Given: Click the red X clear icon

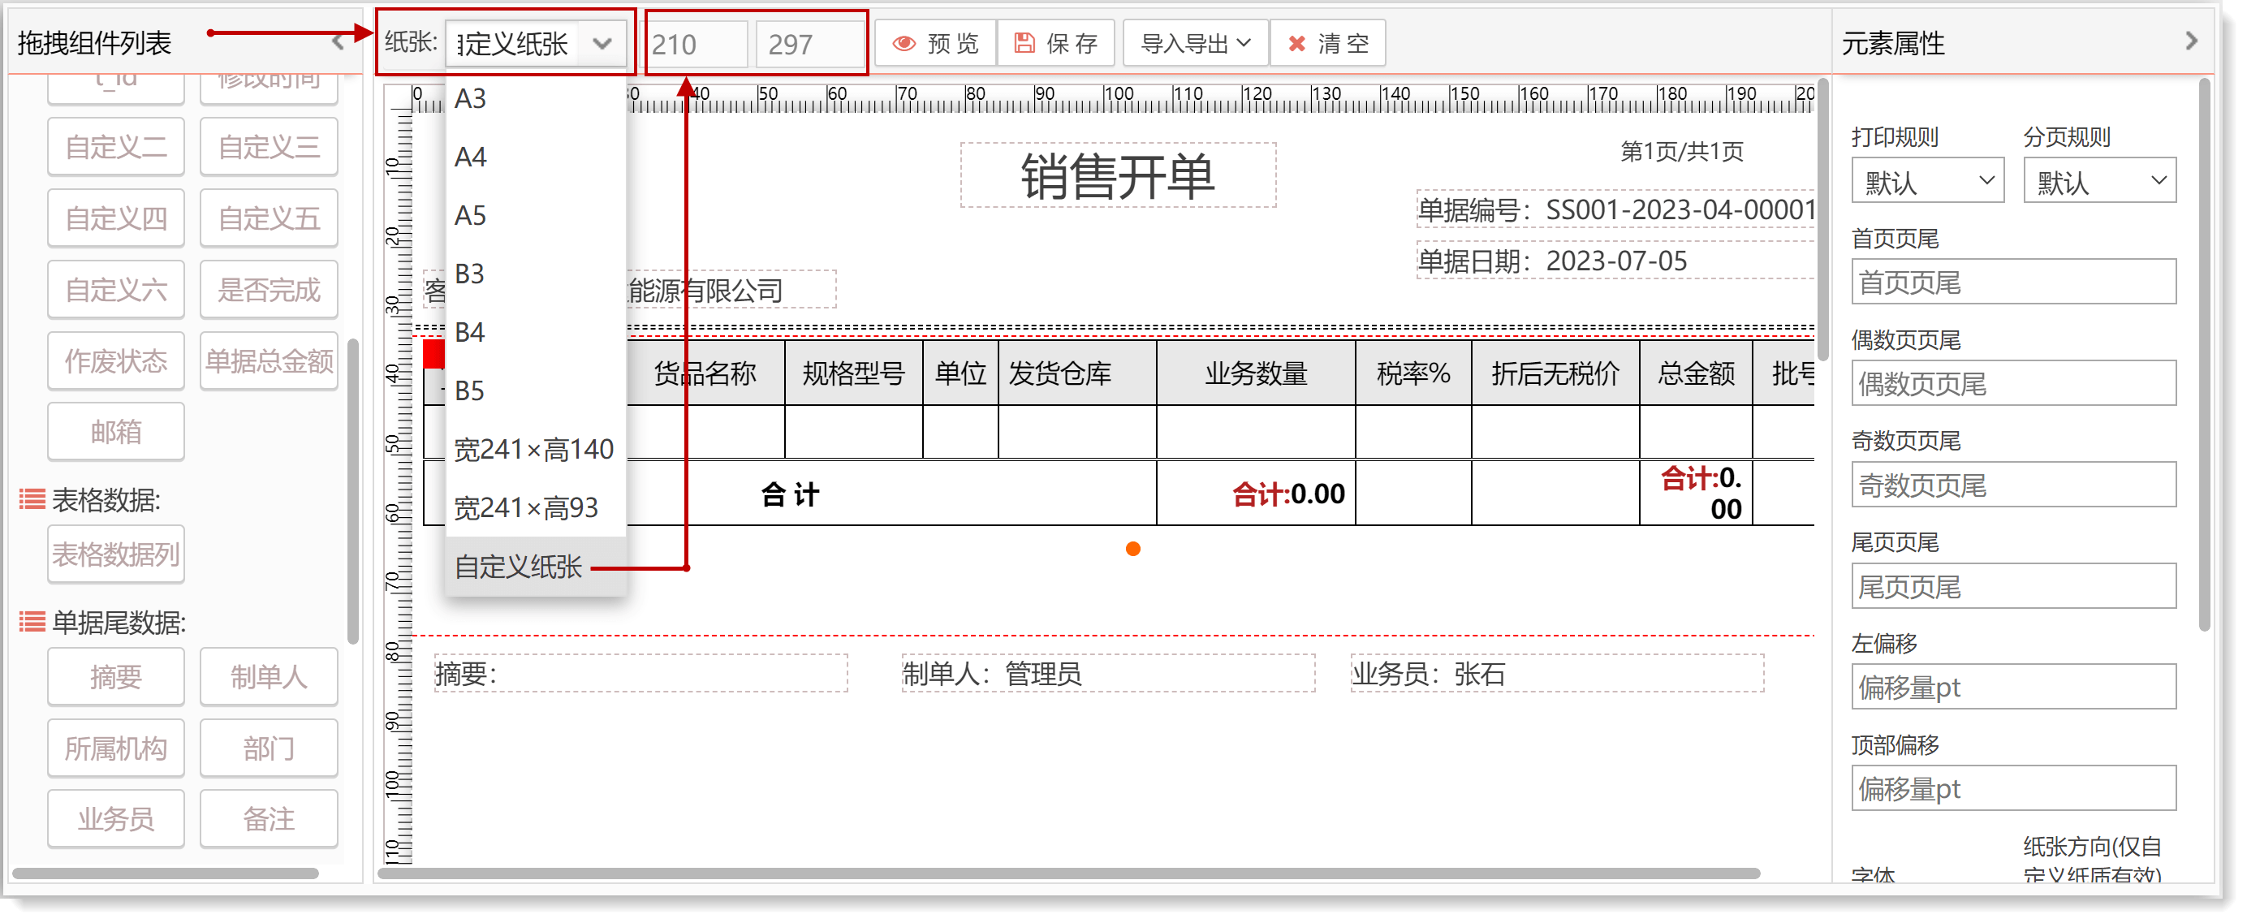Looking at the screenshot, I should pyautogui.click(x=1297, y=44).
